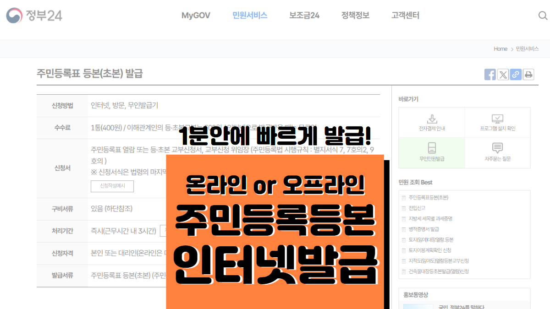Print page using printer icon

click(528, 75)
